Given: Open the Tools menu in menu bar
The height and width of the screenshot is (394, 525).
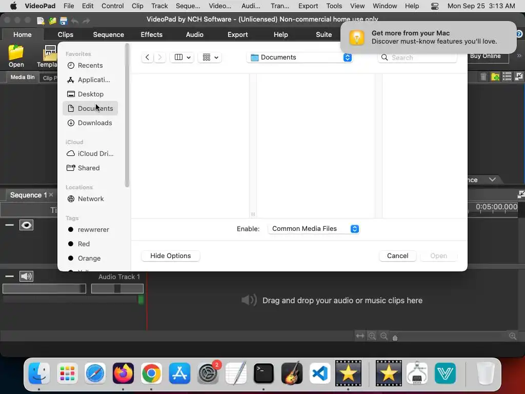Looking at the screenshot, I should pos(334,6).
